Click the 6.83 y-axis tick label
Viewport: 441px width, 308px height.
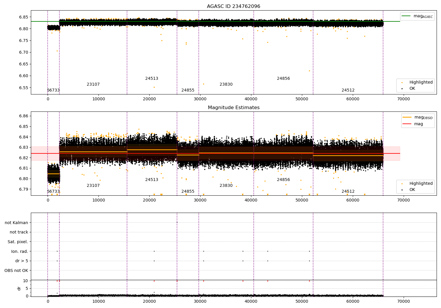(x=23, y=148)
